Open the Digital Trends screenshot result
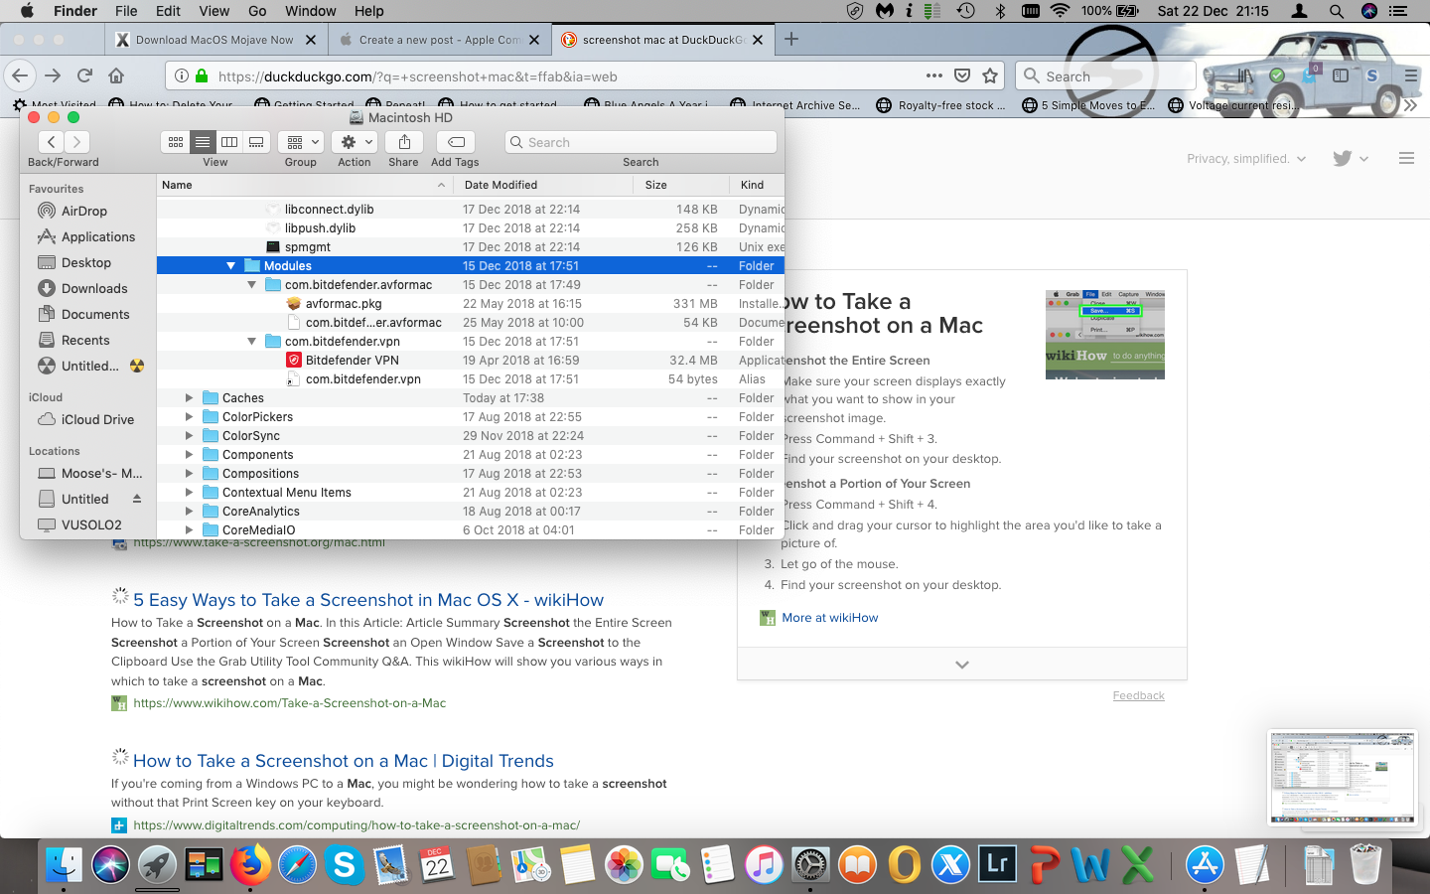This screenshot has height=894, width=1430. pos(344,761)
